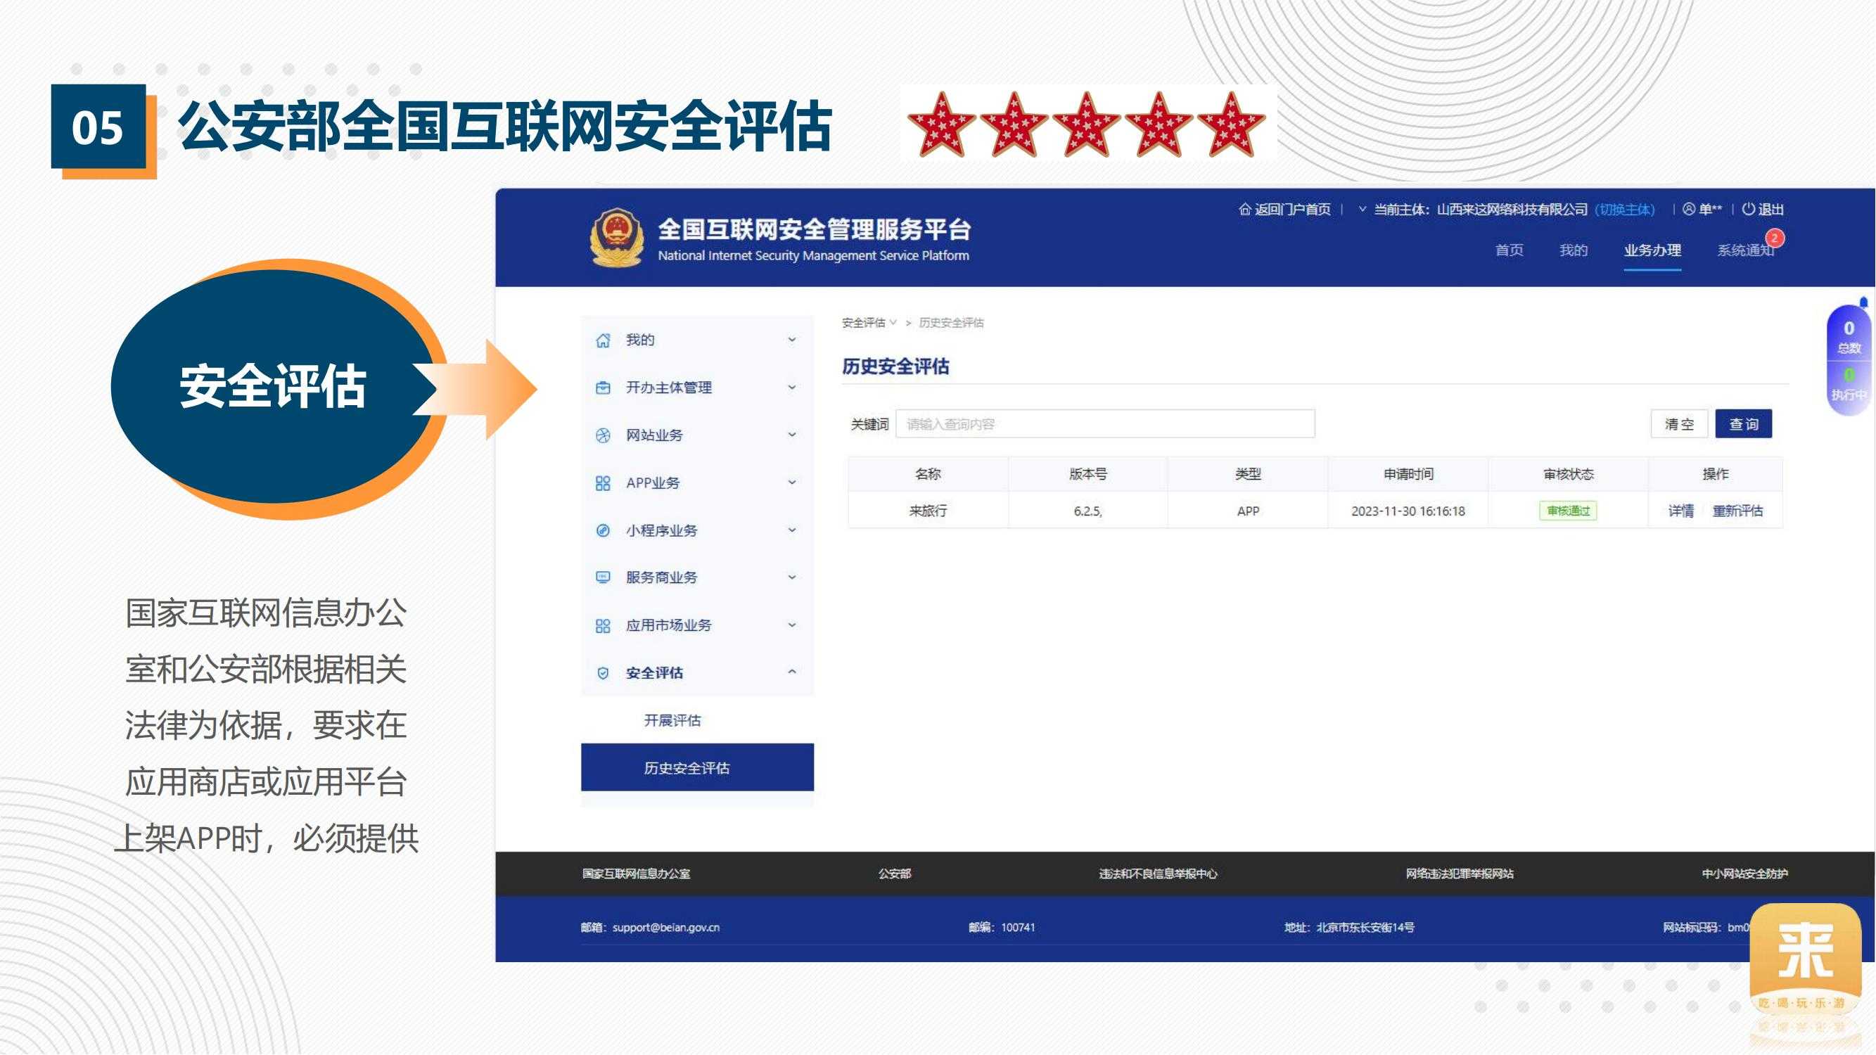Click the grid icon beside 应用市场业务
The width and height of the screenshot is (1876, 1055).
click(603, 625)
